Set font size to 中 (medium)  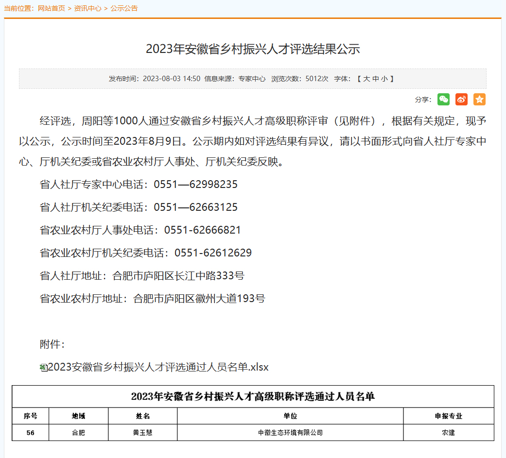375,79
